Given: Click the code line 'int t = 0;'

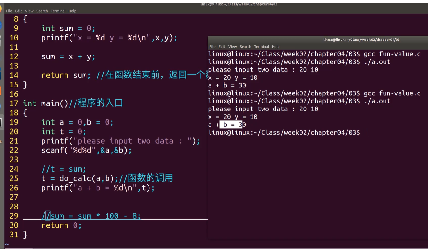Looking at the screenshot, I should (x=64, y=131).
